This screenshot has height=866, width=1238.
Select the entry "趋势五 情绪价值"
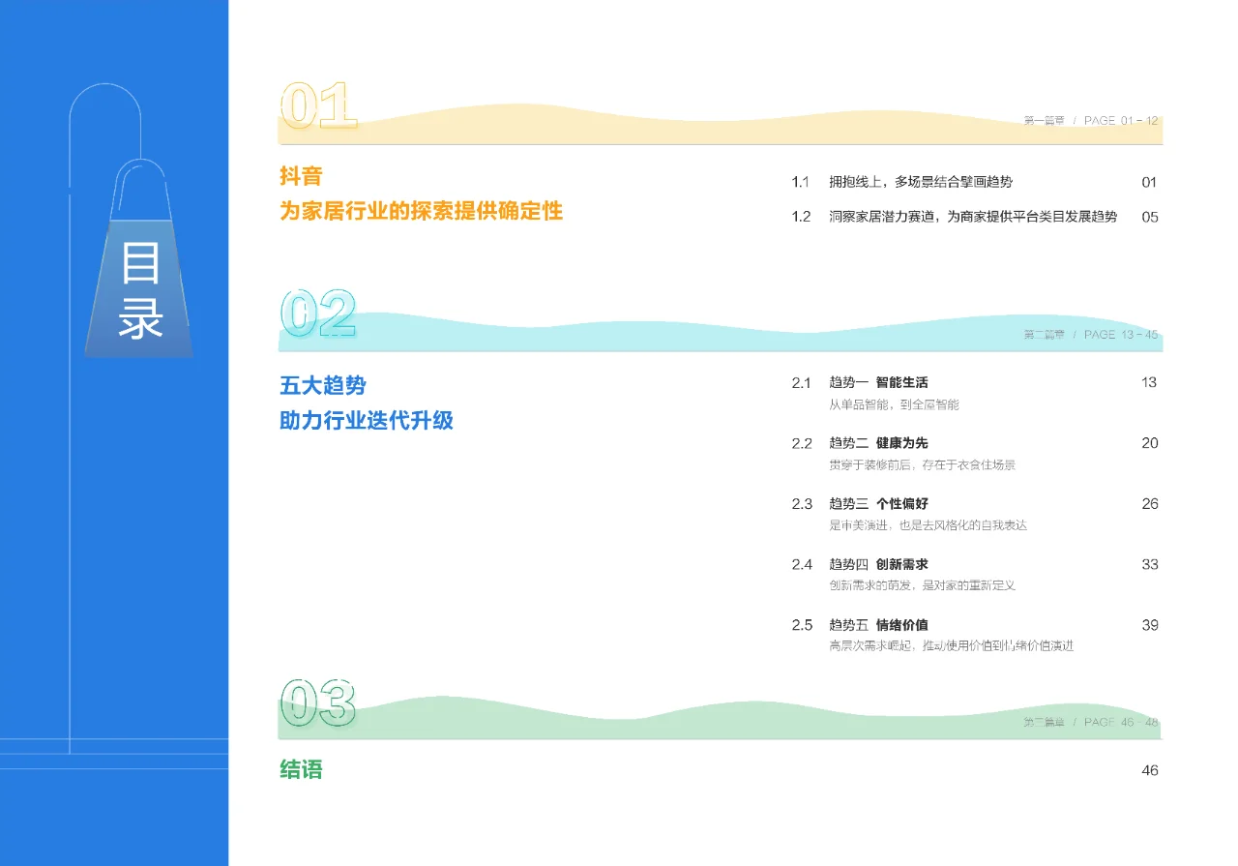coord(878,625)
